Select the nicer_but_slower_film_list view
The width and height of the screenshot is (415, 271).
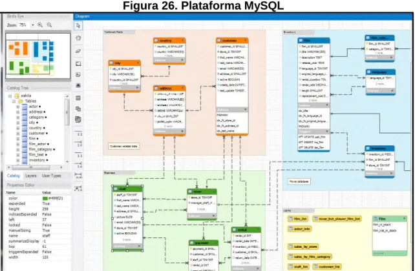coord(337,219)
